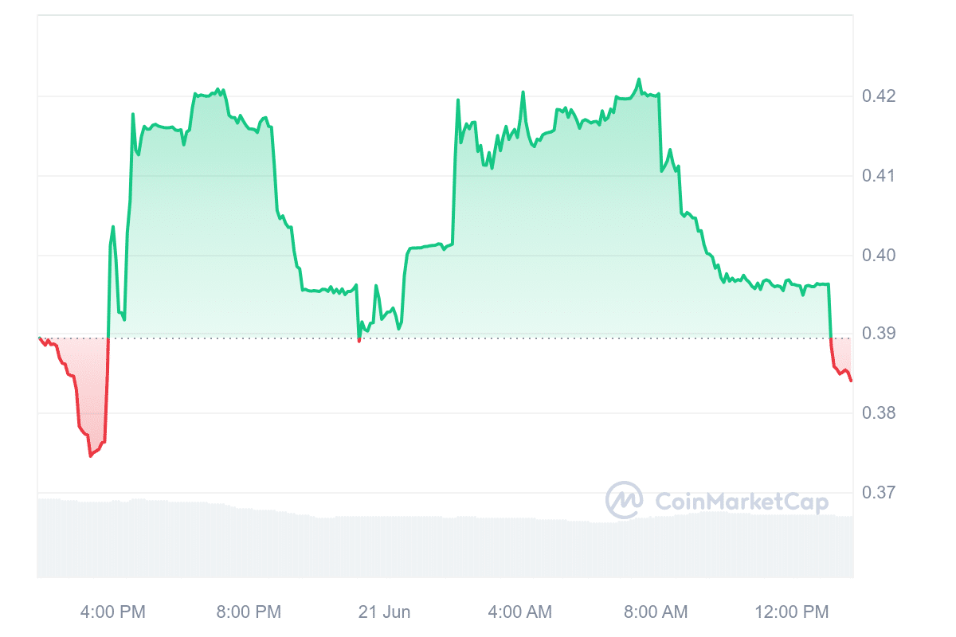The height and width of the screenshot is (637, 956).
Task: Click the 0.37 price axis label
Action: coord(879,492)
